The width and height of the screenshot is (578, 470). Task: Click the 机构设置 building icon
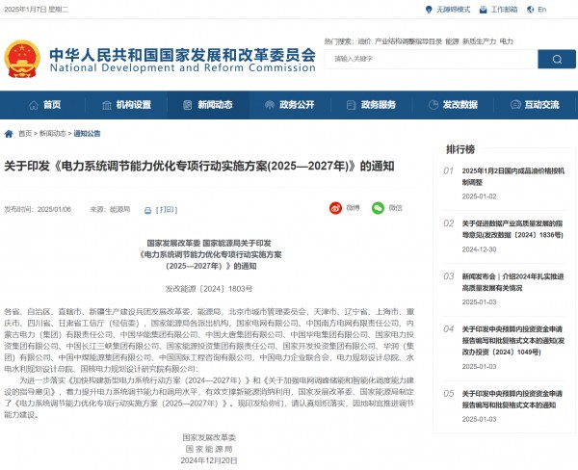tap(107, 105)
